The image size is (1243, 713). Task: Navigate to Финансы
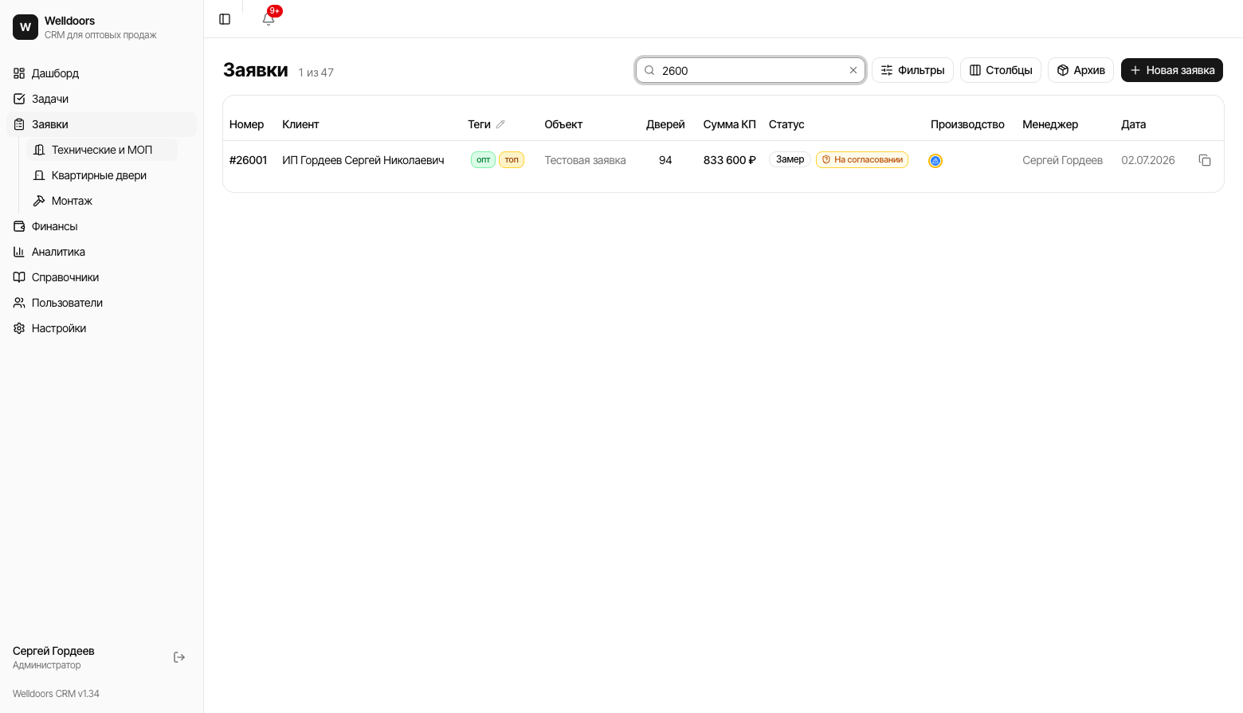point(102,226)
